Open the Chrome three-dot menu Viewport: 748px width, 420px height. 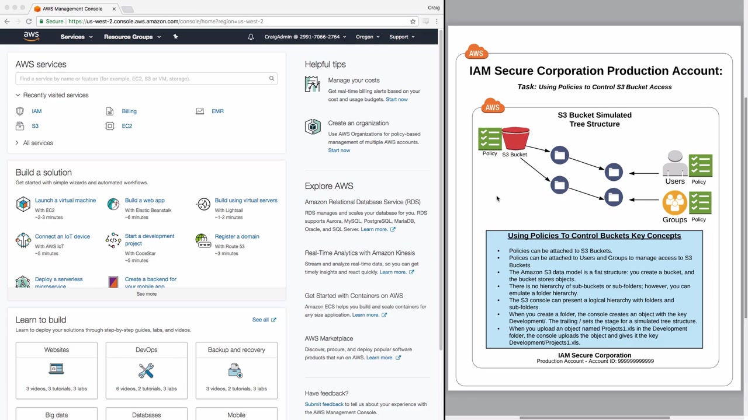pos(437,21)
